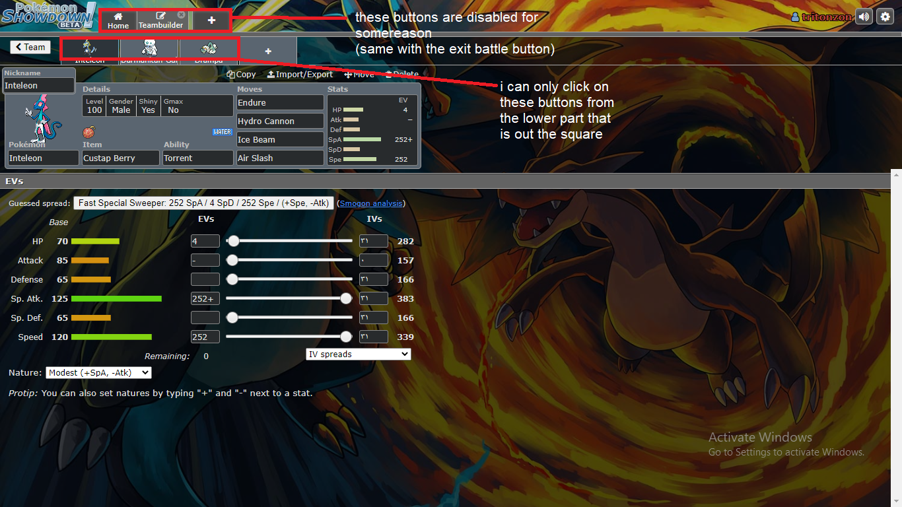This screenshot has height=507, width=902.
Task: Close the Teambuilder tab
Action: (x=181, y=15)
